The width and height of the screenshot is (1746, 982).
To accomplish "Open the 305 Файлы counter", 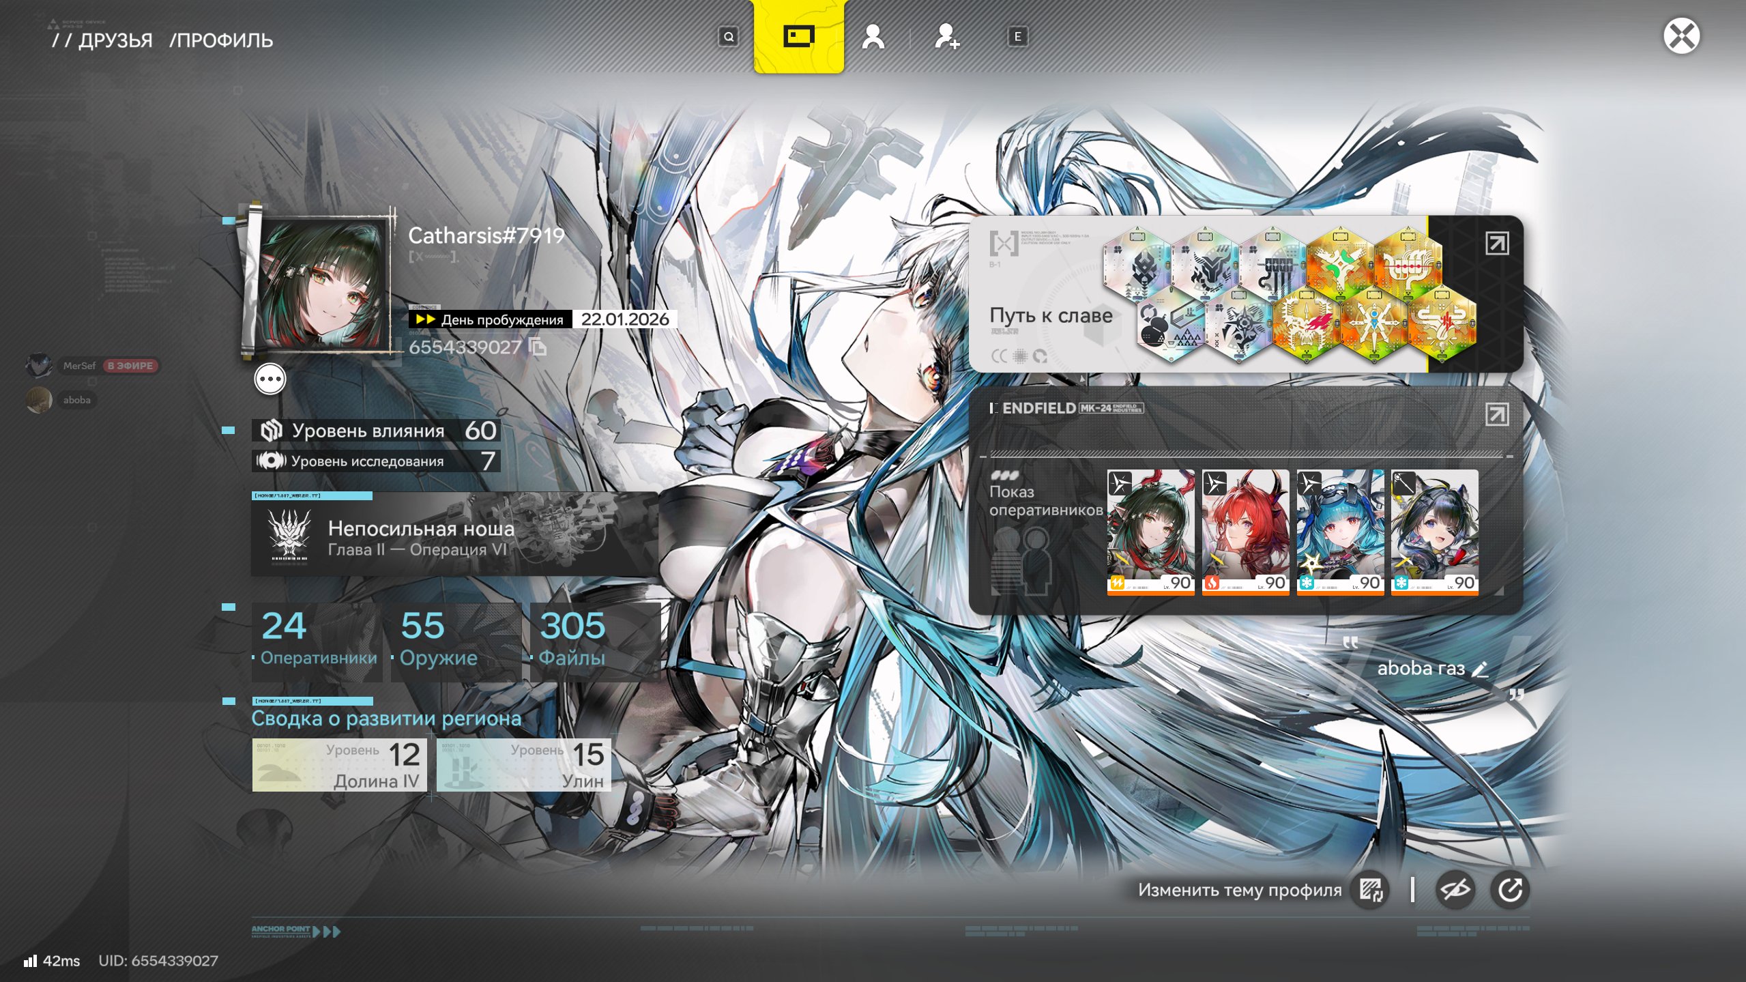I will 596,642.
